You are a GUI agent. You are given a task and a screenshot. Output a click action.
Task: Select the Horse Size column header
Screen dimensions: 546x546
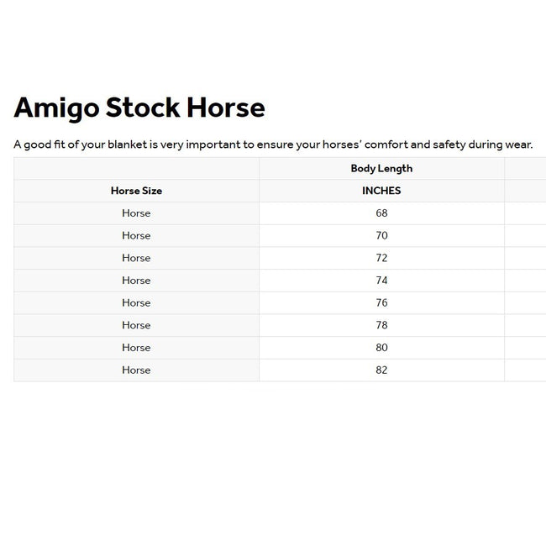point(136,191)
